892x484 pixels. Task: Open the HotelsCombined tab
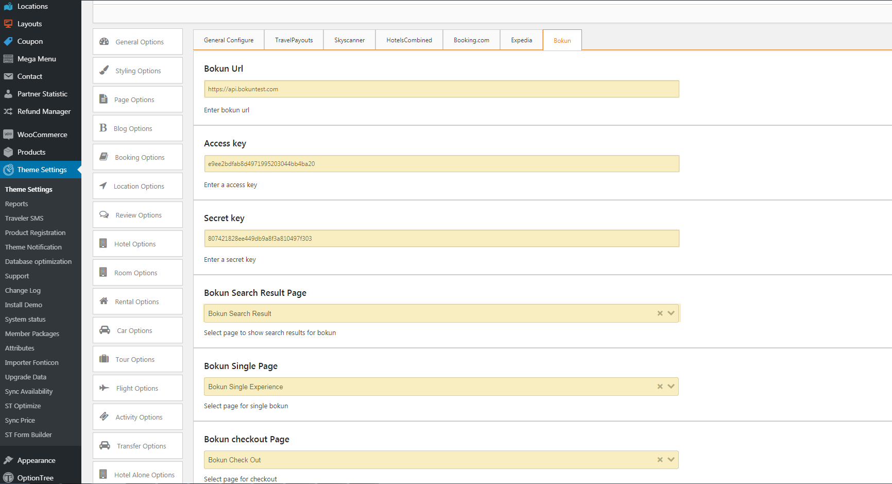(x=409, y=40)
